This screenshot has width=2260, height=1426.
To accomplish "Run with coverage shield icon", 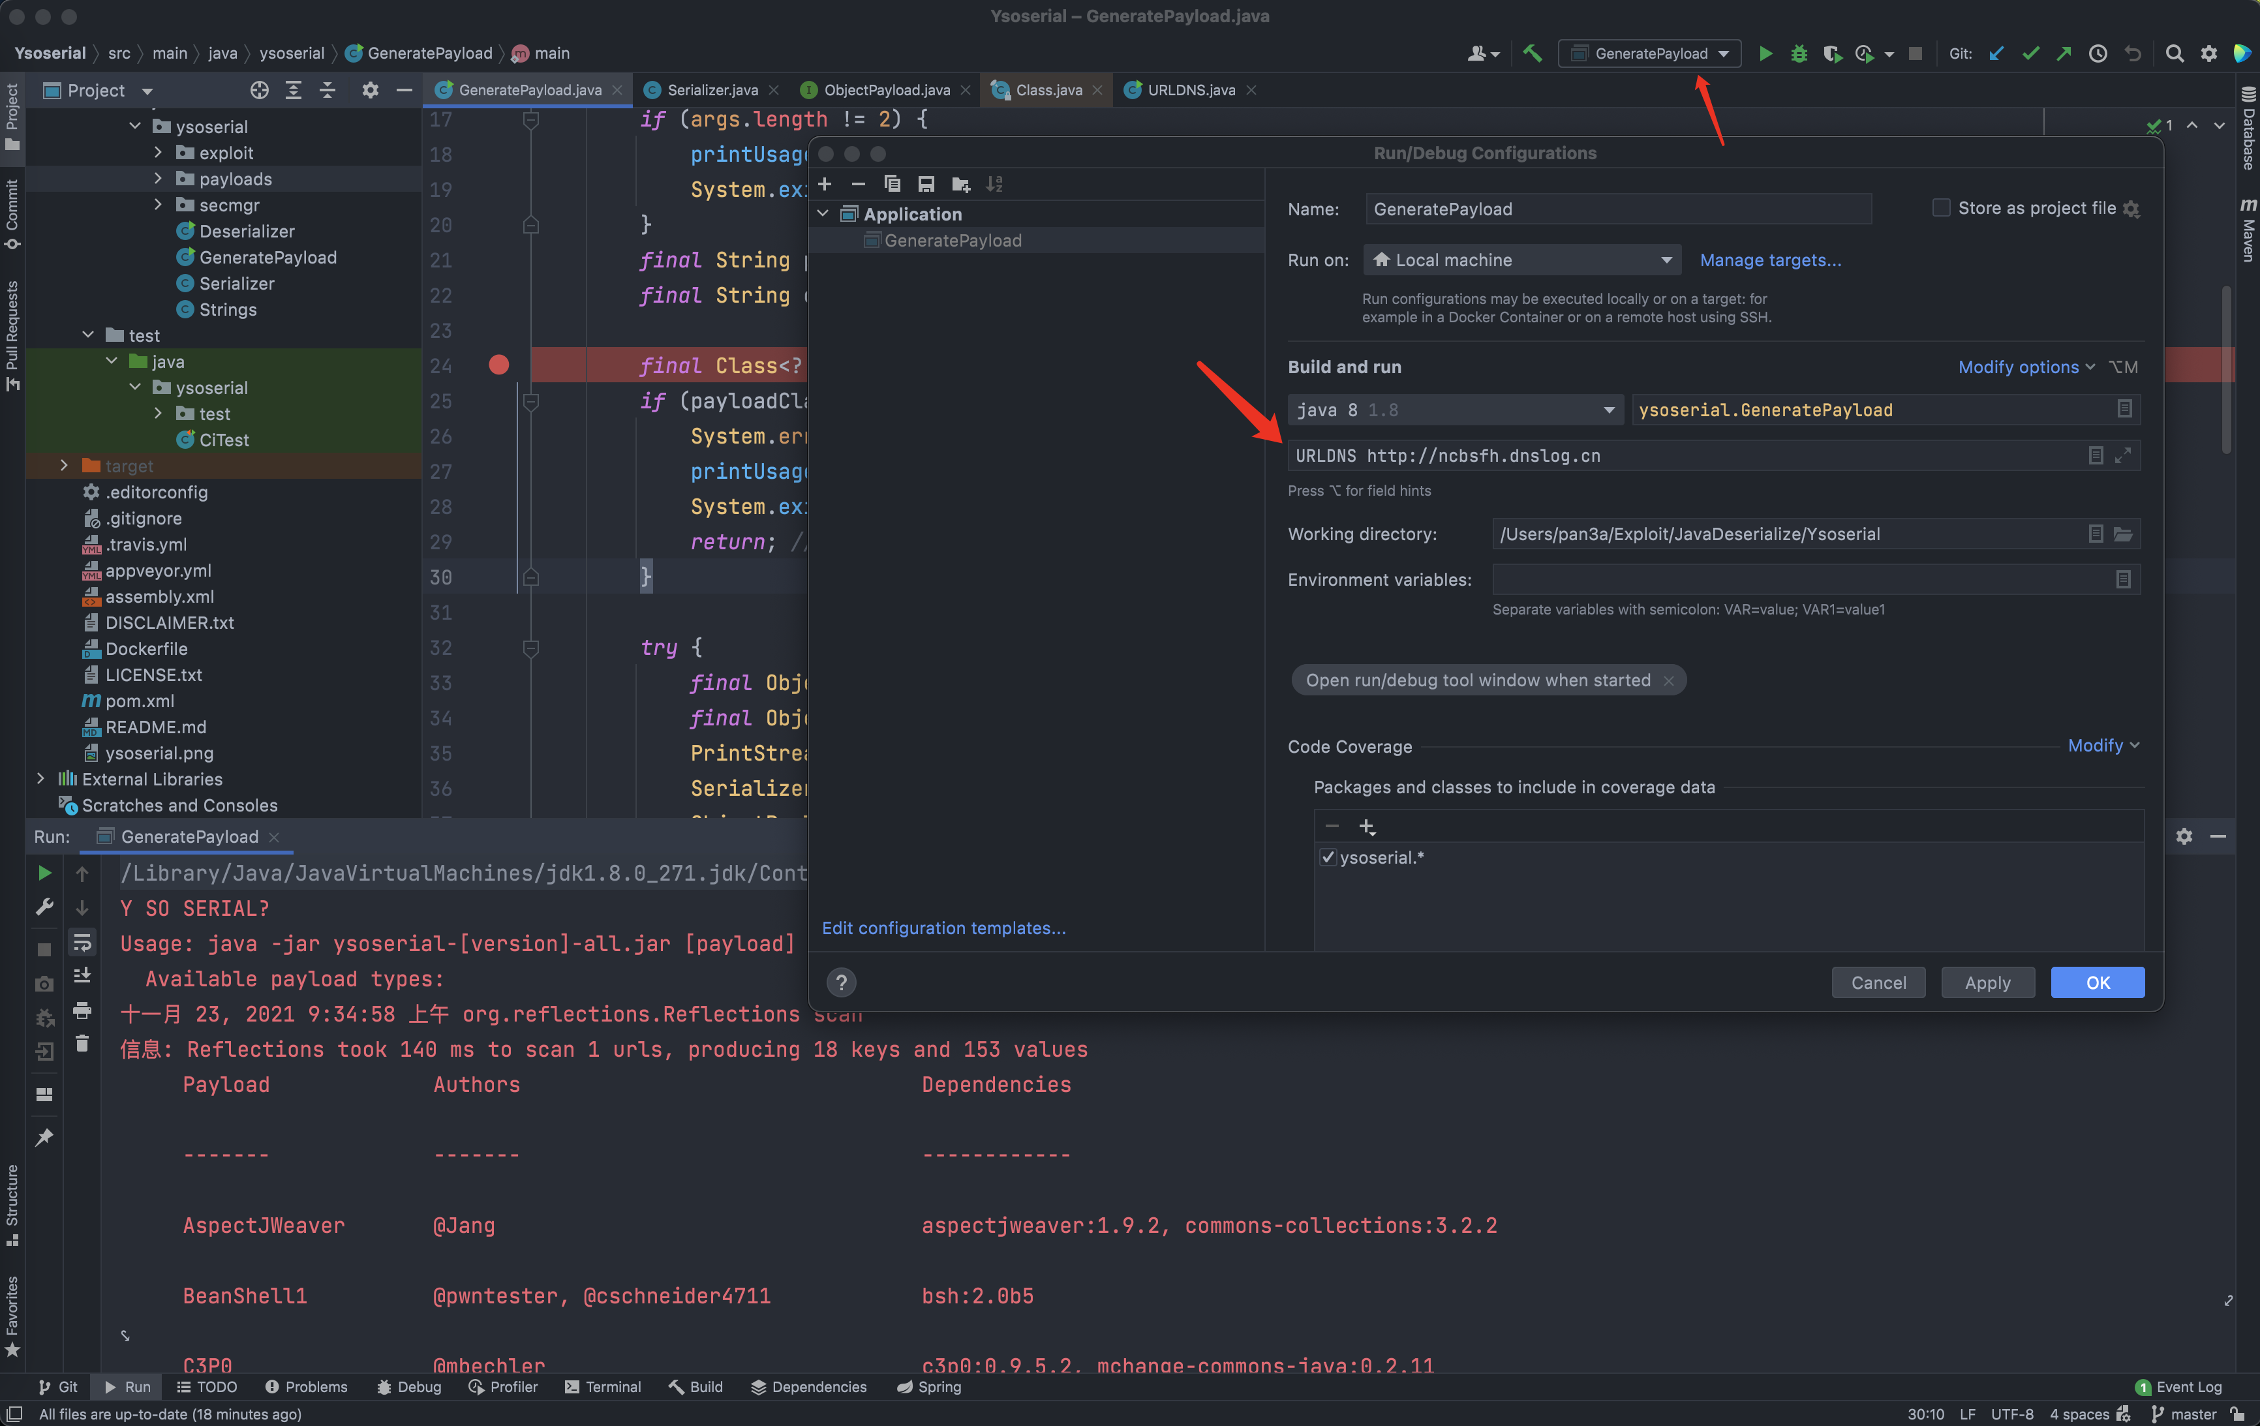I will coord(1831,53).
